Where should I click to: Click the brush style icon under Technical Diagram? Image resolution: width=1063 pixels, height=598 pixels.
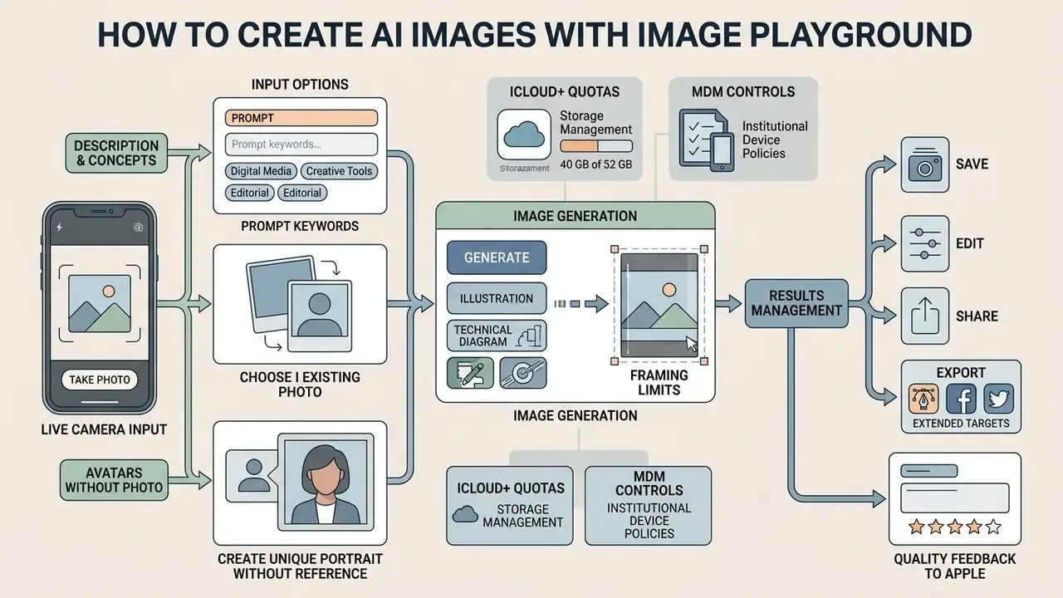pyautogui.click(x=470, y=373)
